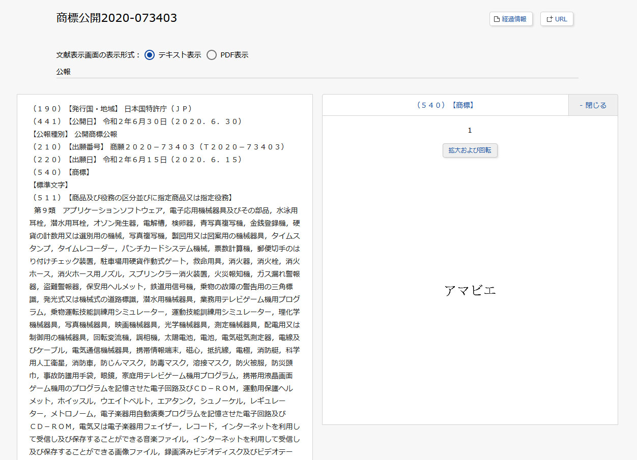637x460 pixels.
Task: Click the アマビエ trademark image
Action: click(x=469, y=289)
